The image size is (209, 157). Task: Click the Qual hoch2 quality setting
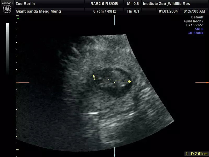pyautogui.click(x=194, y=21)
